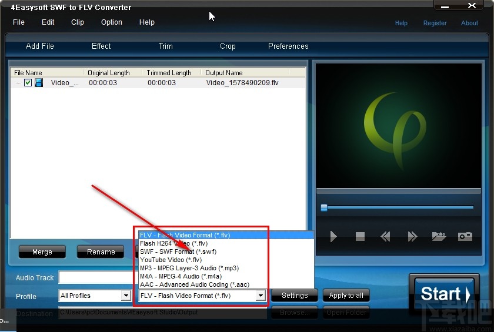Image resolution: width=494 pixels, height=332 pixels.
Task: Click the Rename button
Action: click(x=101, y=251)
